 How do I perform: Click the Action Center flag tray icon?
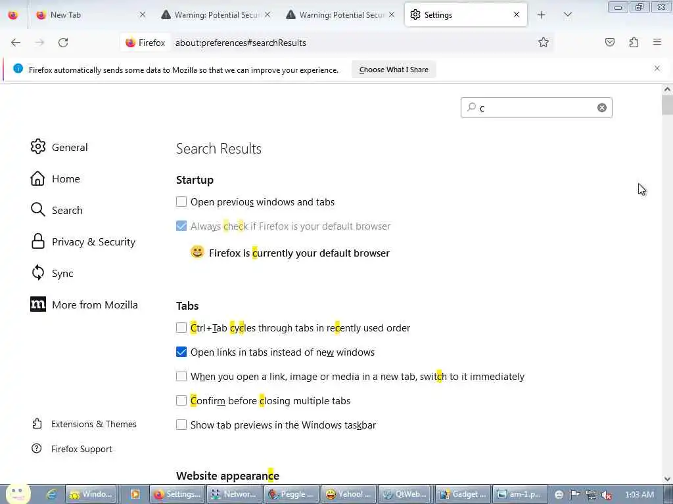pyautogui.click(x=574, y=495)
